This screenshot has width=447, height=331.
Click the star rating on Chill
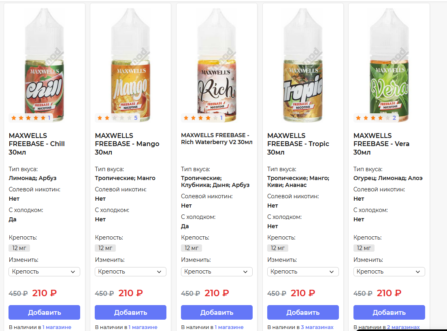(31, 118)
